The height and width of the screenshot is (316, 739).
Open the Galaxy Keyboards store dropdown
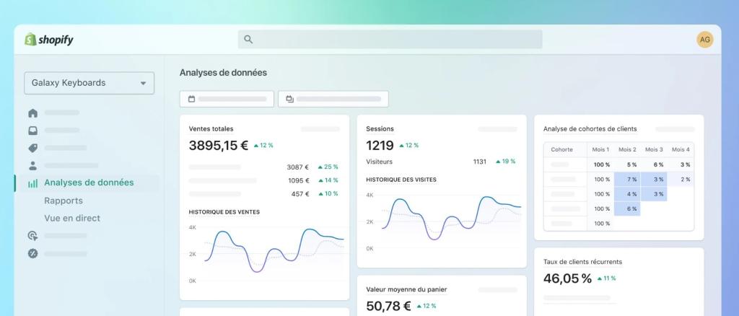[x=89, y=83]
